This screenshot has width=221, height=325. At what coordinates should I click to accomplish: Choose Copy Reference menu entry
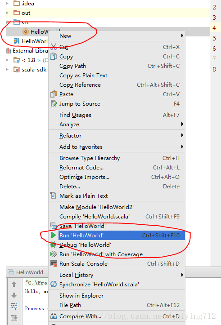pyautogui.click(x=117, y=85)
